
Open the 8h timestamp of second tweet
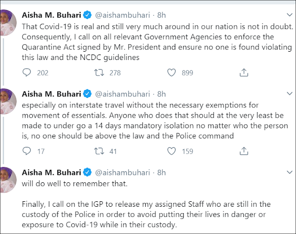point(161,94)
